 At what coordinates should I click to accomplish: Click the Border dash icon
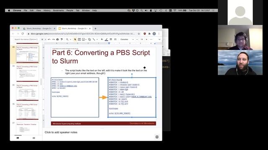tap(115, 40)
